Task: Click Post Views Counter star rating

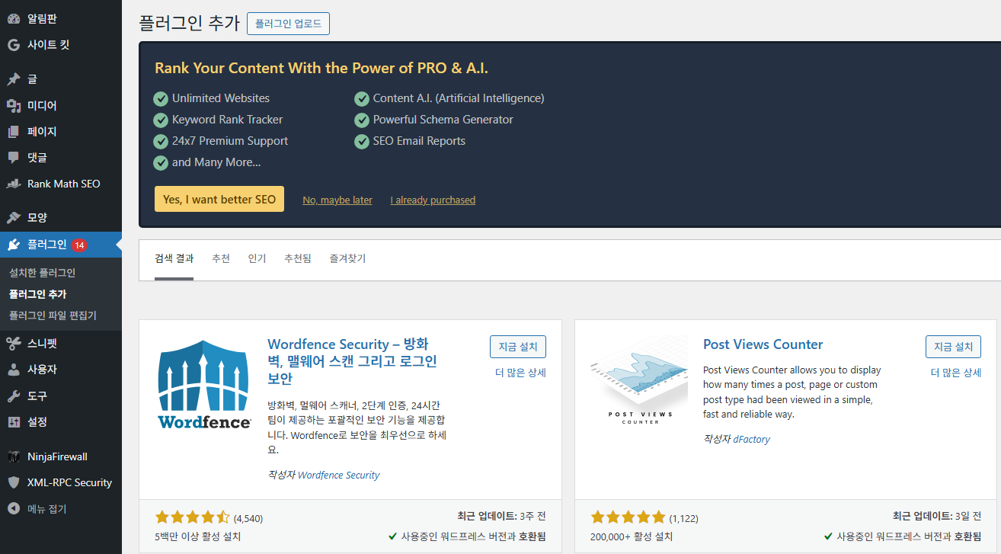Action: coord(628,517)
